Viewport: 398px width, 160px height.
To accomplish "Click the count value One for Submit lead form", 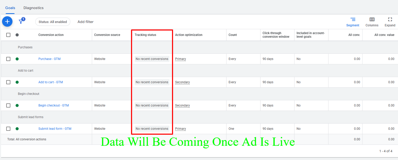I will 231,129.
